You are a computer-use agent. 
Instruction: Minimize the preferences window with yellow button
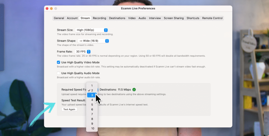(x=51, y=8)
